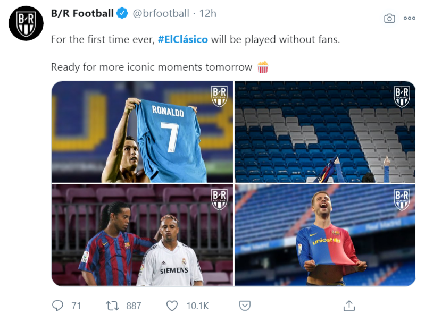Click the 10.1K likes count
The width and height of the screenshot is (425, 322).
pos(197,306)
